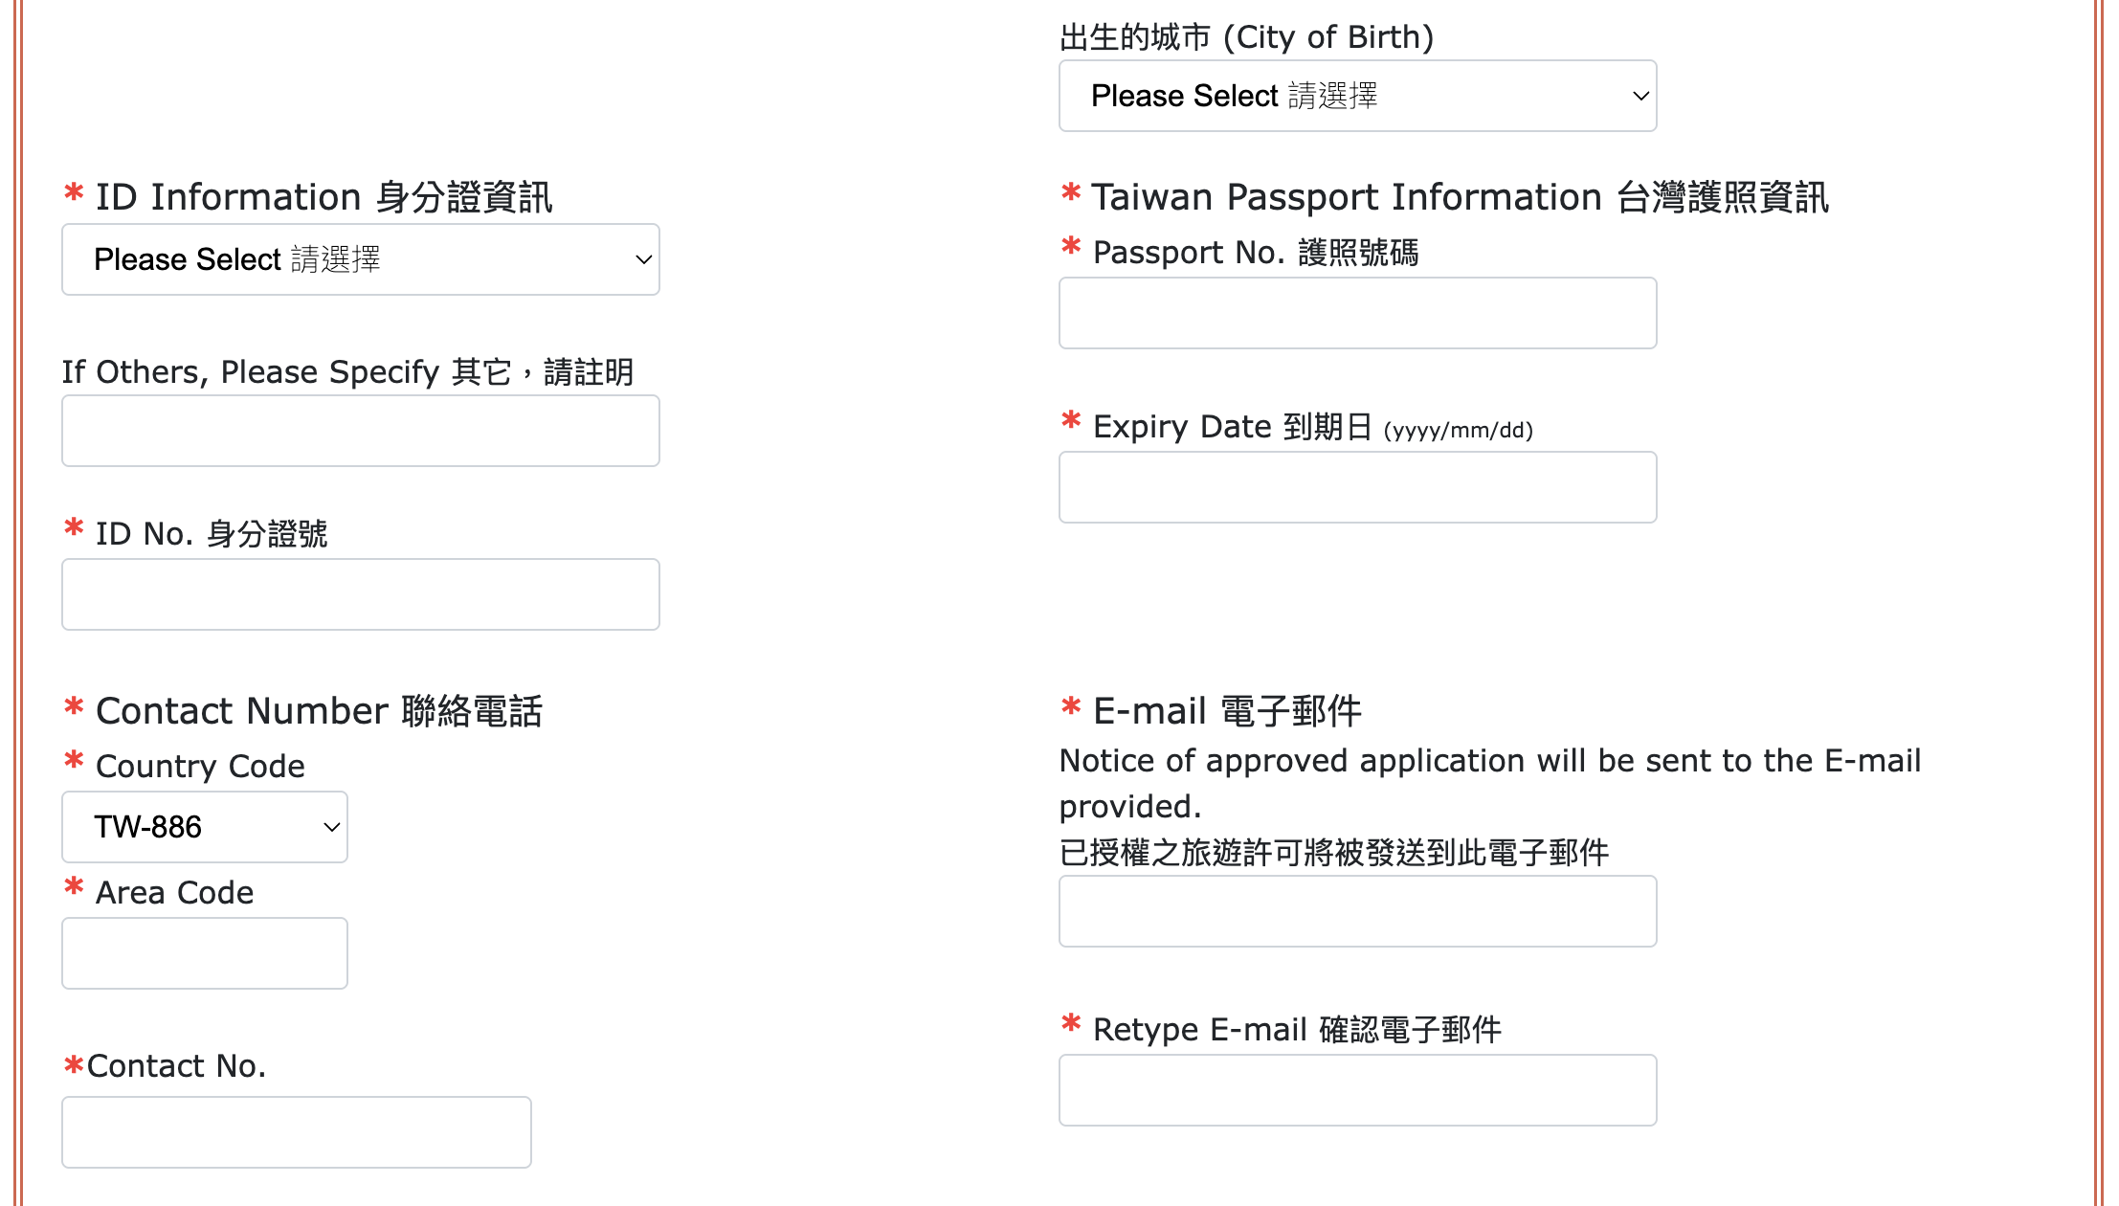Click the Passport No. text box
2119x1206 pixels.
click(1357, 313)
